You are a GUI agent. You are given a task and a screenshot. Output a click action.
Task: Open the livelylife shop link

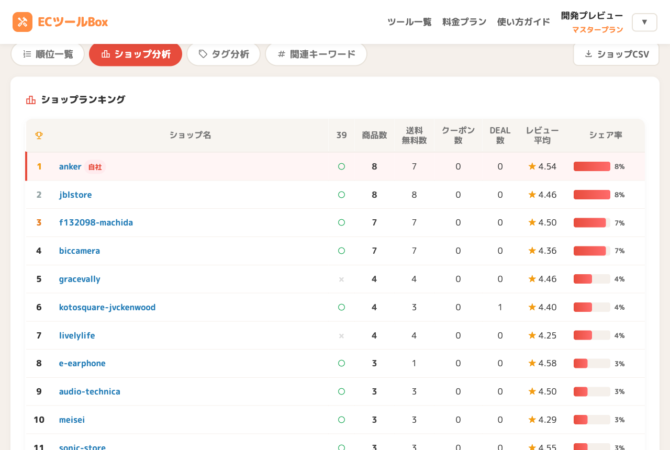[x=77, y=335]
